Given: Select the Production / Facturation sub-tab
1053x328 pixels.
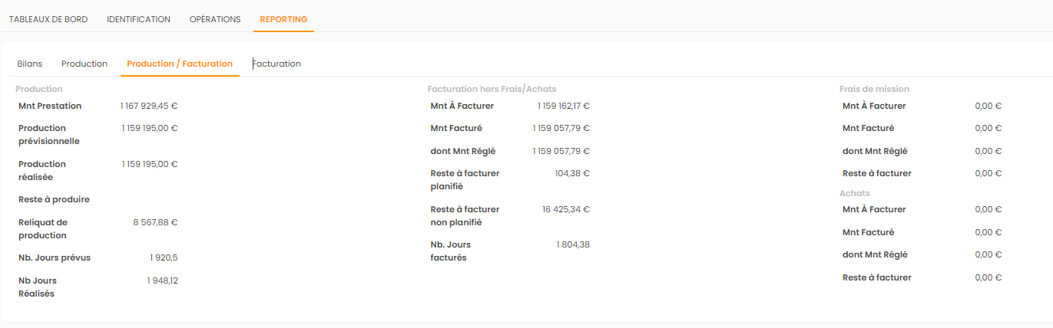Looking at the screenshot, I should click(x=180, y=64).
